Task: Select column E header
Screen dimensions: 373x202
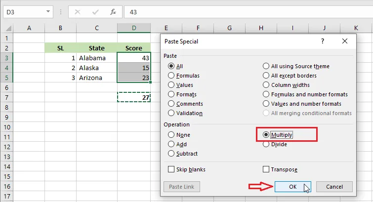Action: click(x=166, y=28)
